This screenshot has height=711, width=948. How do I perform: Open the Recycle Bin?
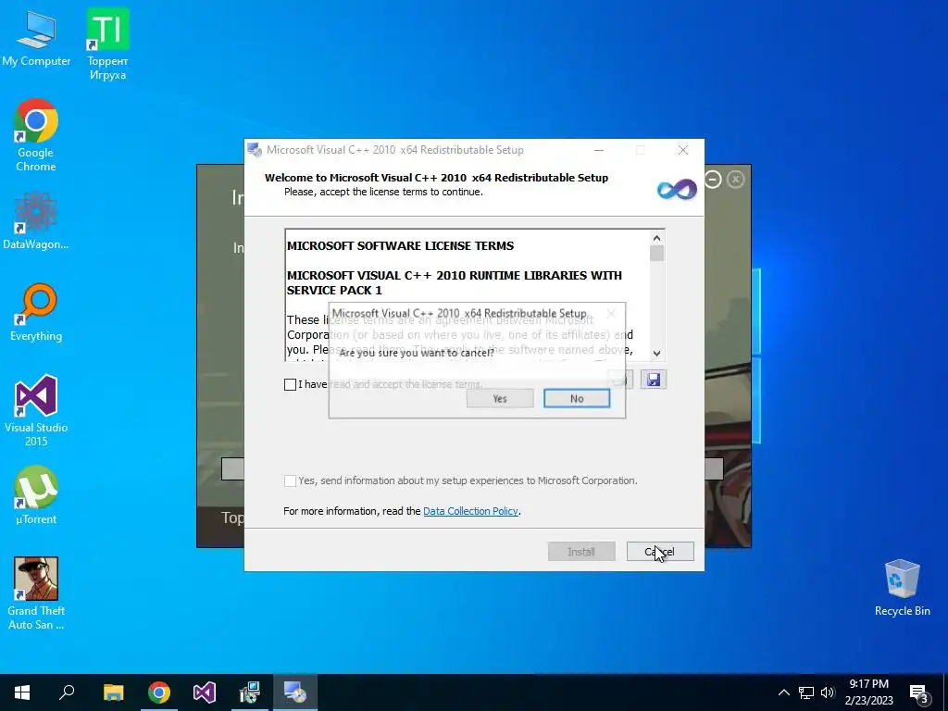click(902, 588)
